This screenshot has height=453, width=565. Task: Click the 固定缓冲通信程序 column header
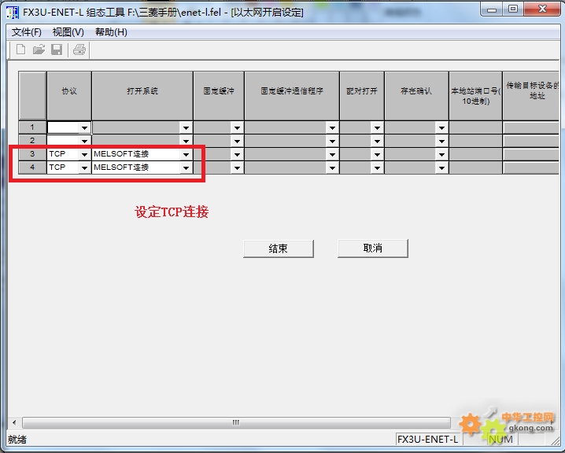(x=292, y=95)
